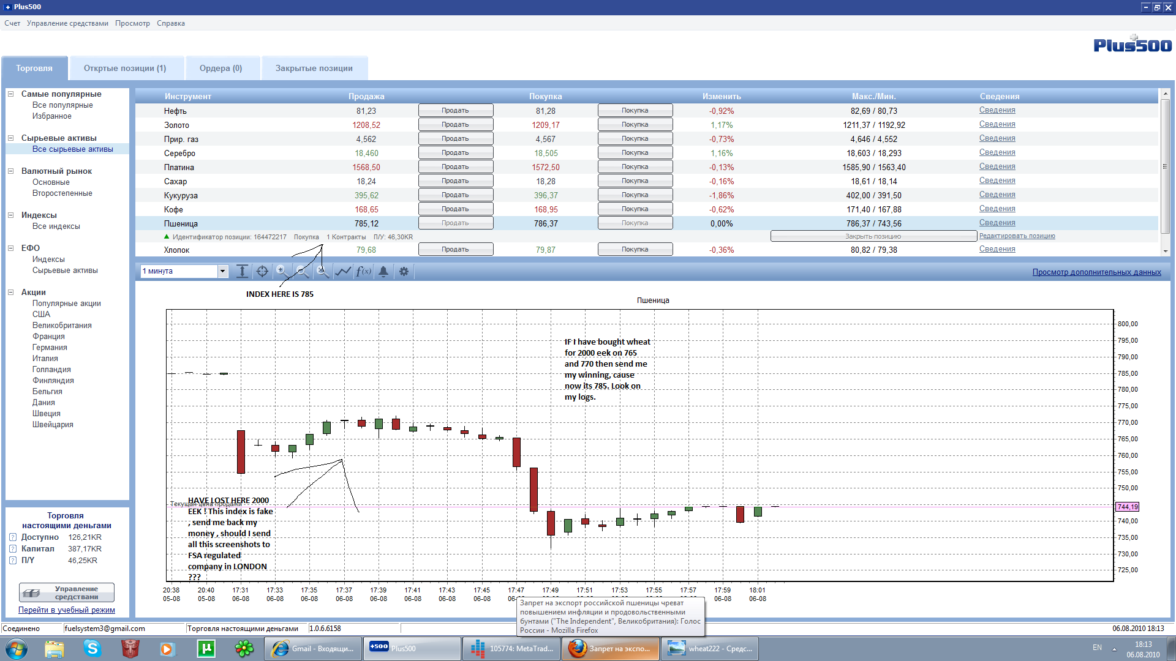Image resolution: width=1176 pixels, height=661 pixels.
Task: Click the zoom in magnifier icon
Action: pos(282,271)
